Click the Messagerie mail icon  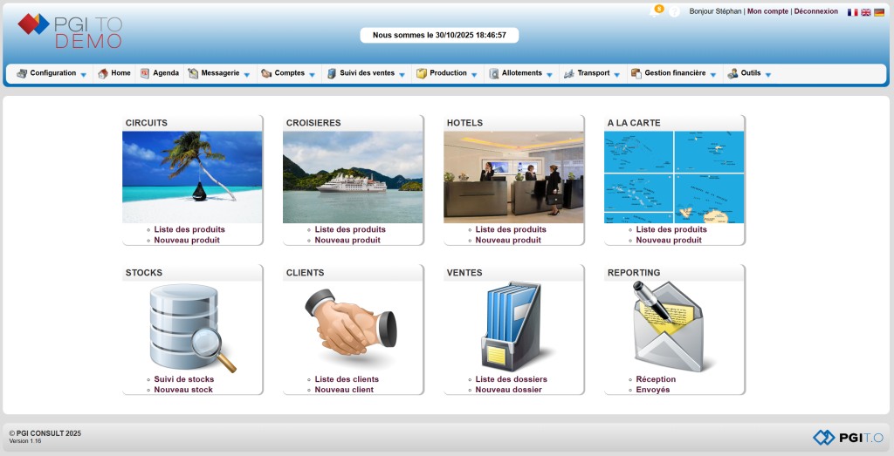pos(193,73)
